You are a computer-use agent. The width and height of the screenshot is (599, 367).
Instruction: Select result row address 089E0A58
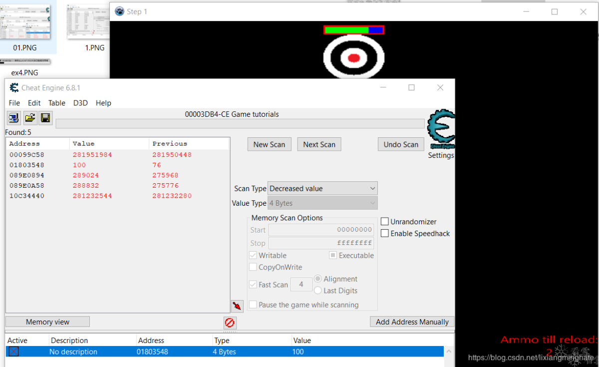pos(118,185)
